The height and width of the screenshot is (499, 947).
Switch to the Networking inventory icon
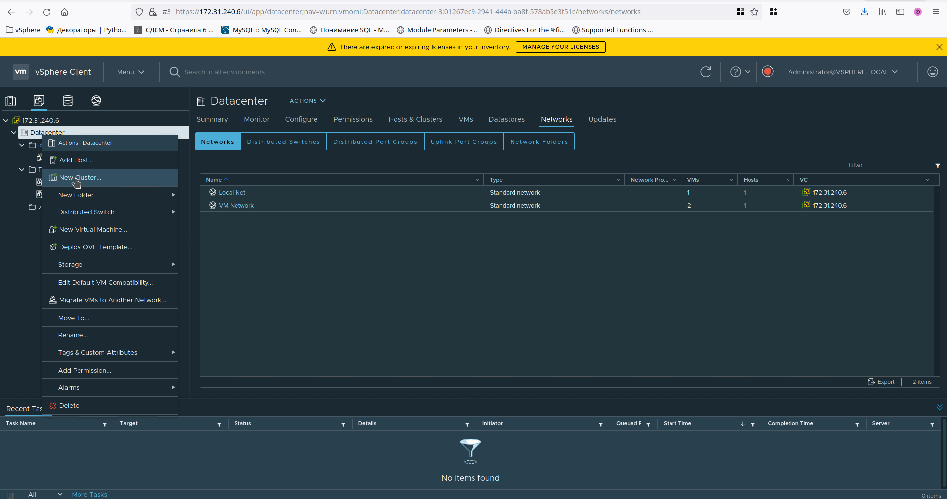pyautogui.click(x=96, y=101)
